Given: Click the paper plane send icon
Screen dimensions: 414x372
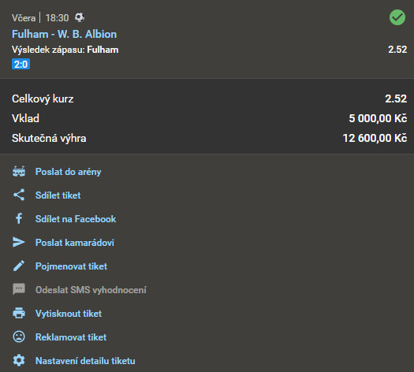Looking at the screenshot, I should click(x=19, y=242).
